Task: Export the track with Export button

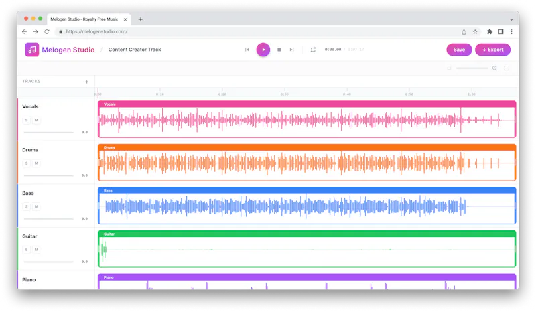Action: coord(492,50)
